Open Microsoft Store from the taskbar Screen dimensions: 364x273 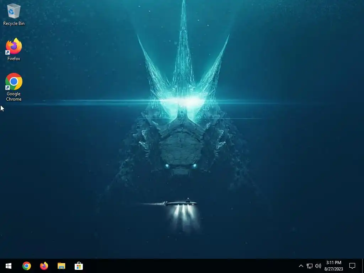click(x=79, y=266)
